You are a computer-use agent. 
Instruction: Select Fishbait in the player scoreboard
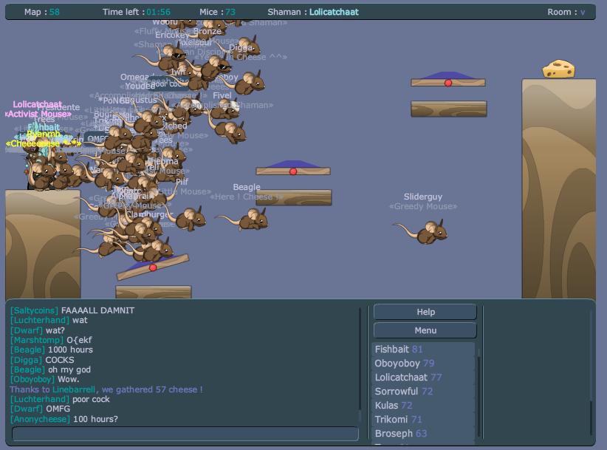pos(392,350)
